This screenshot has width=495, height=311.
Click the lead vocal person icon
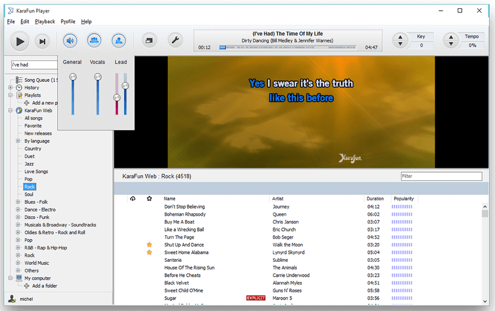[119, 41]
